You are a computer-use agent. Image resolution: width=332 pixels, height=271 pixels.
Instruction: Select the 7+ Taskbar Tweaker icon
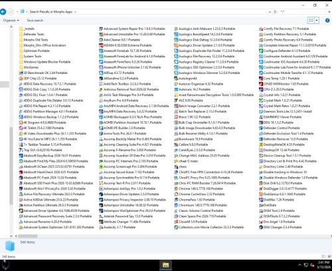click(x=21, y=144)
